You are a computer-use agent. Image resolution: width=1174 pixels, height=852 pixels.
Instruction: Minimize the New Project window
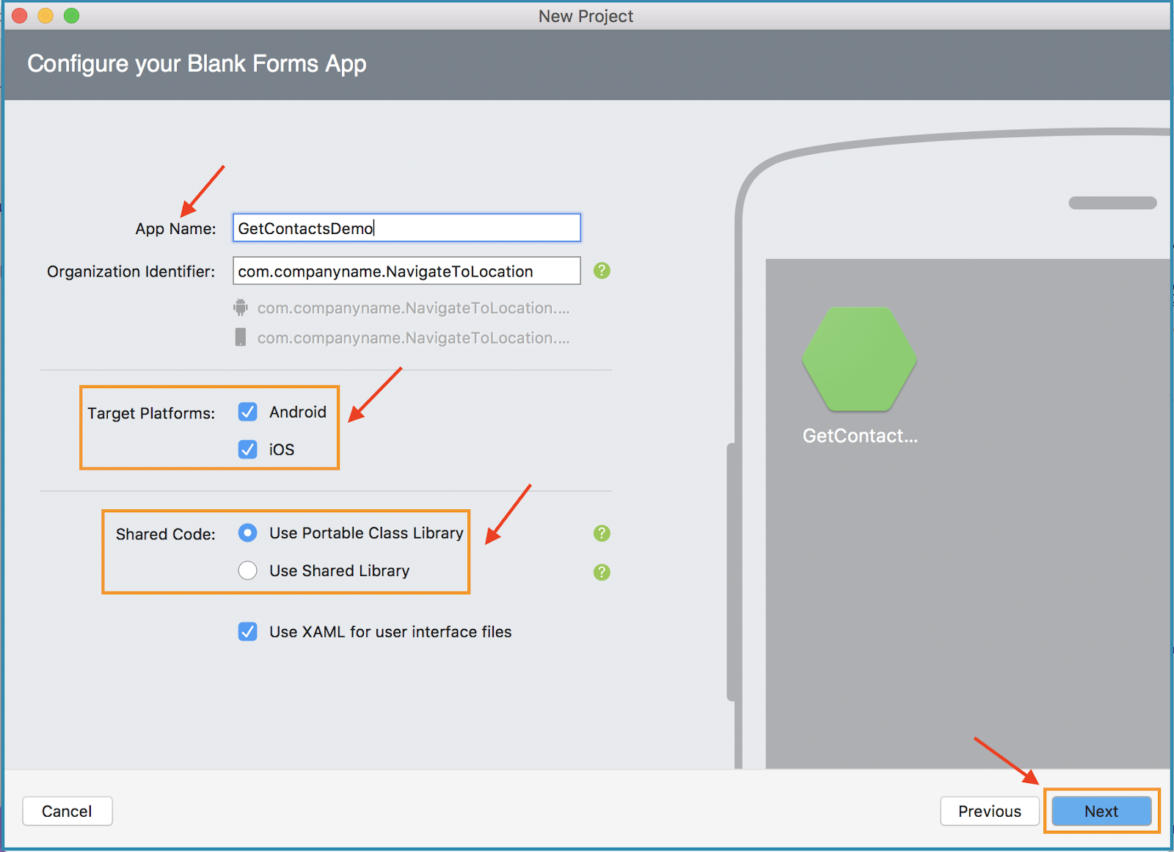tap(45, 15)
